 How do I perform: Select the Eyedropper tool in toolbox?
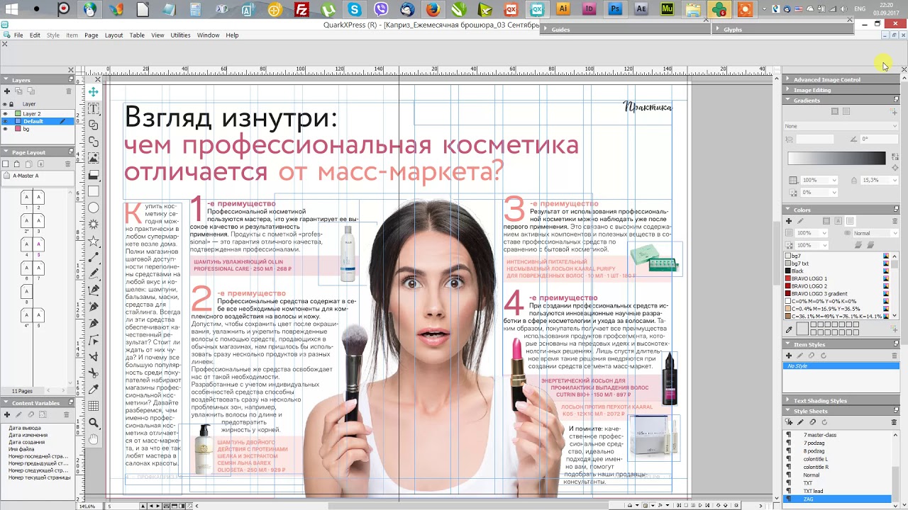[x=94, y=390]
